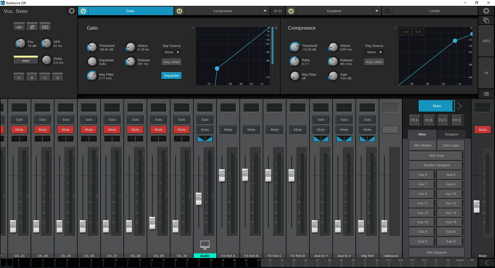The height and width of the screenshot is (268, 495).
Task: Toggle Gate power icon
Action: click(83, 11)
